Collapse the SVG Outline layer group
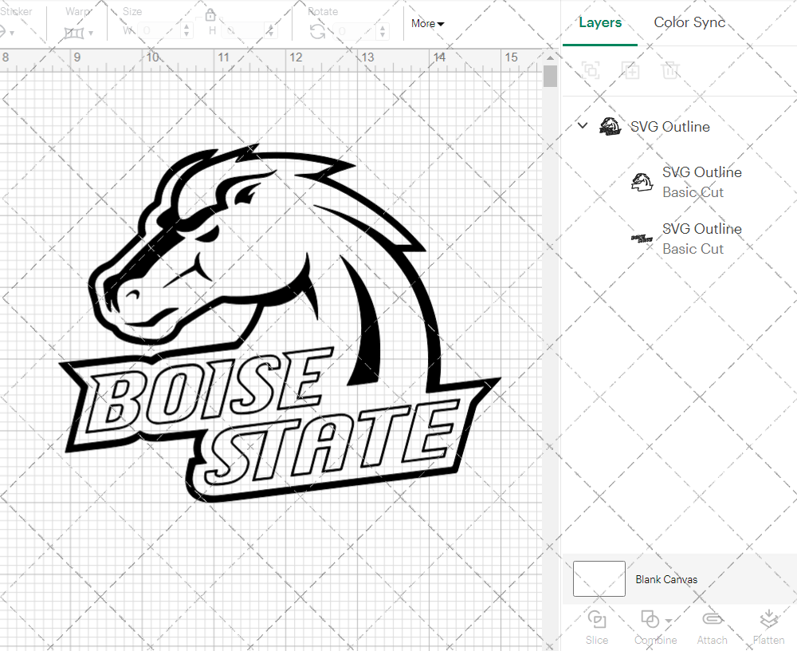This screenshot has height=651, width=797. [582, 125]
